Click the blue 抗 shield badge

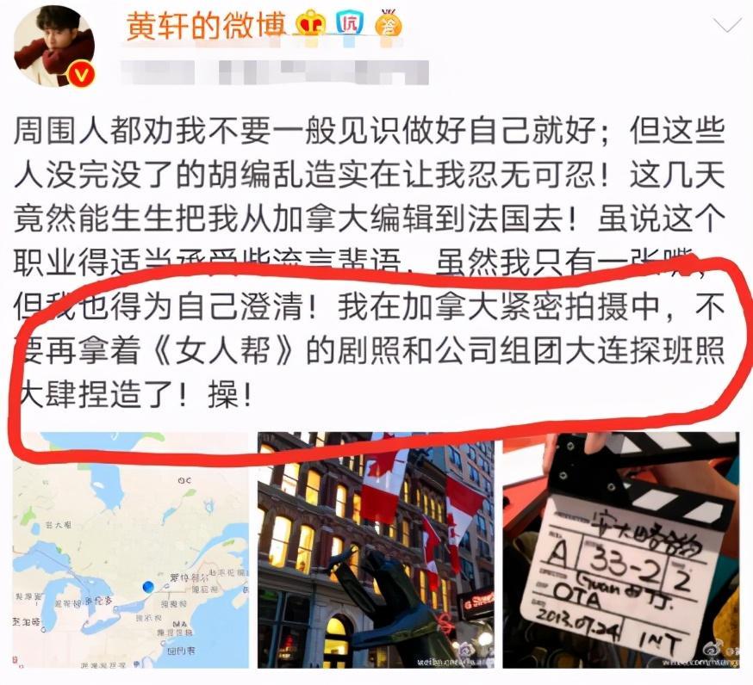pyautogui.click(x=350, y=23)
